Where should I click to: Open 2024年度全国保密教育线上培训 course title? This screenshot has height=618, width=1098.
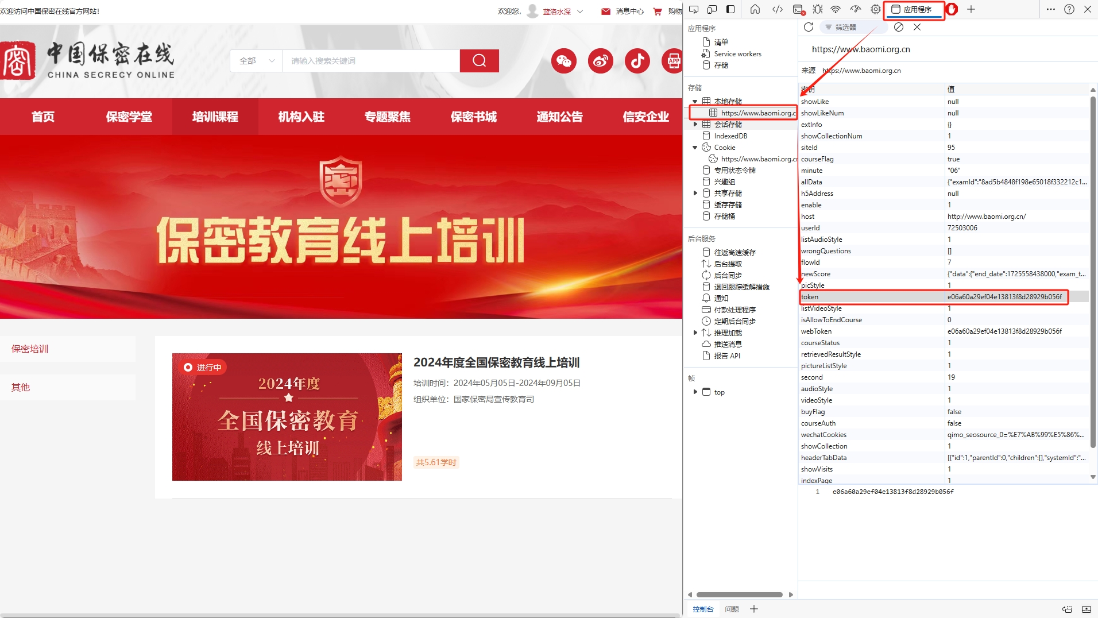497,362
